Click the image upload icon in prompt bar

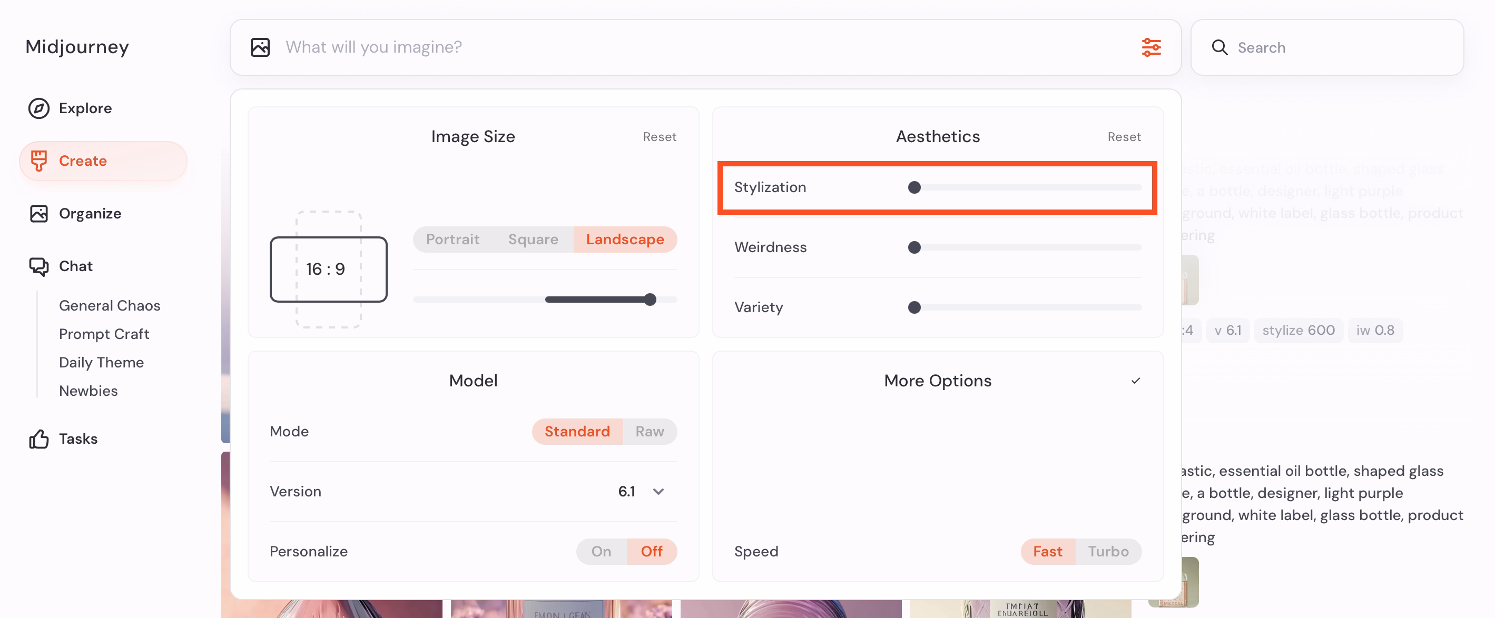(260, 47)
